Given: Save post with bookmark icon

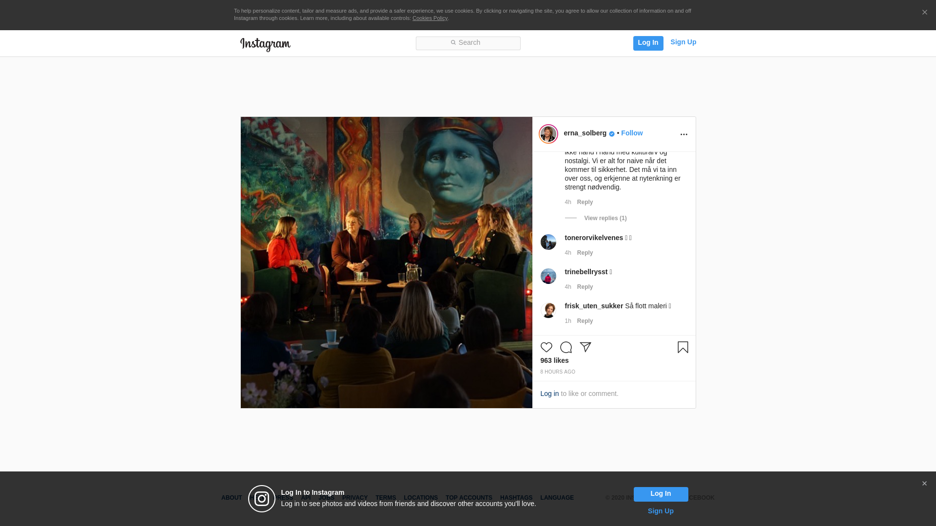Looking at the screenshot, I should pos(682,347).
